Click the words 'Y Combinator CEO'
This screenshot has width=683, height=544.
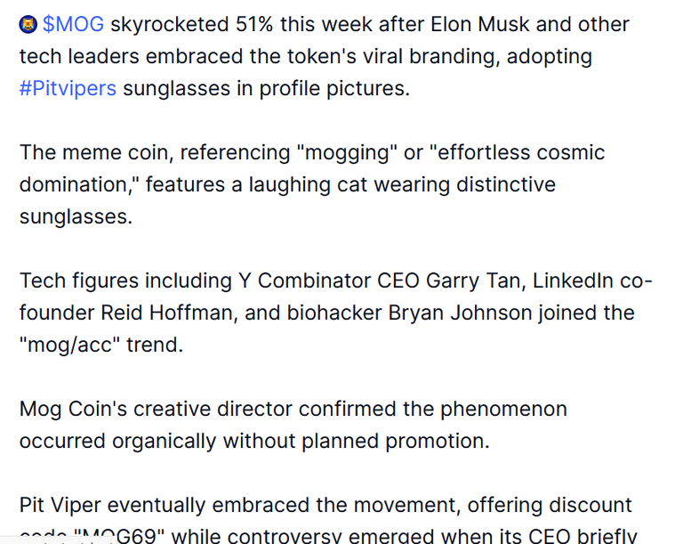point(329,281)
